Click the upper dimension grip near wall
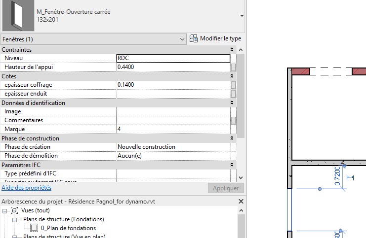The height and width of the screenshot is (238, 366). coord(344,166)
